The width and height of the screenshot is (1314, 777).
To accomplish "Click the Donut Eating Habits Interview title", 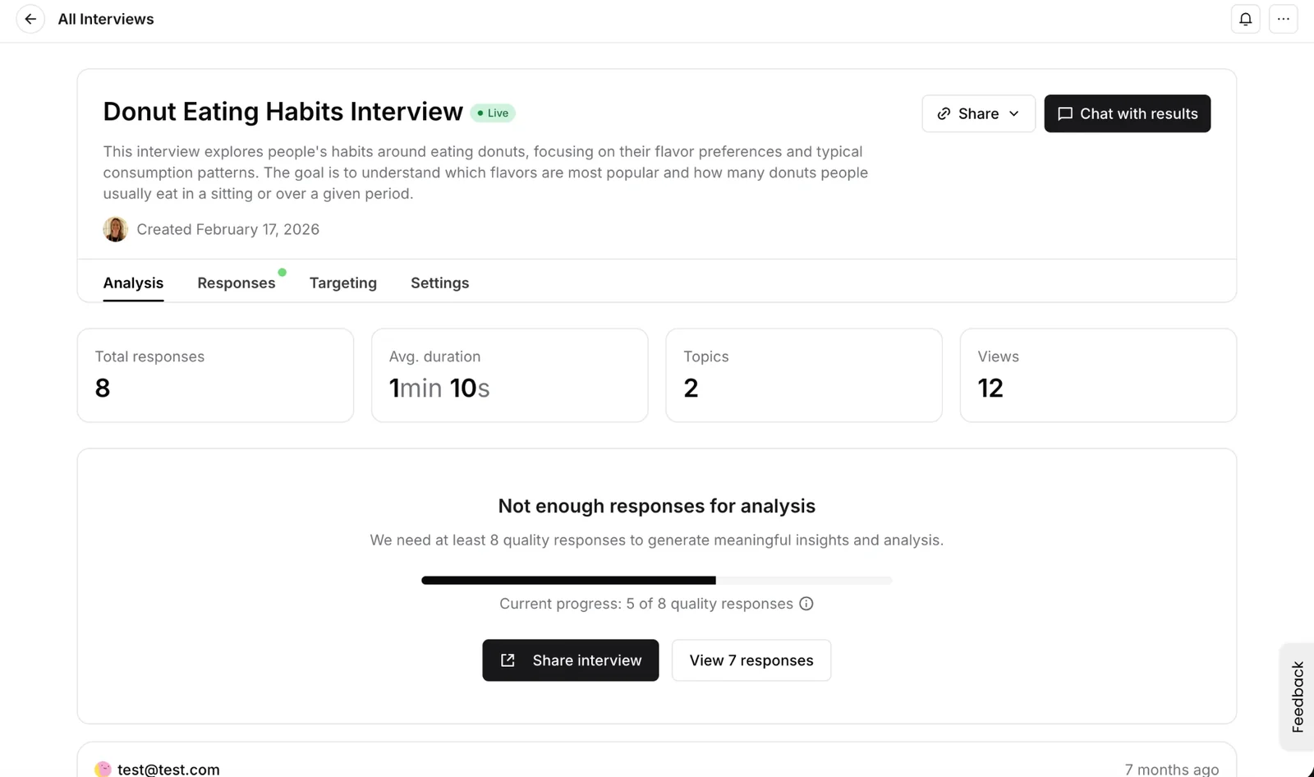I will pos(283,112).
